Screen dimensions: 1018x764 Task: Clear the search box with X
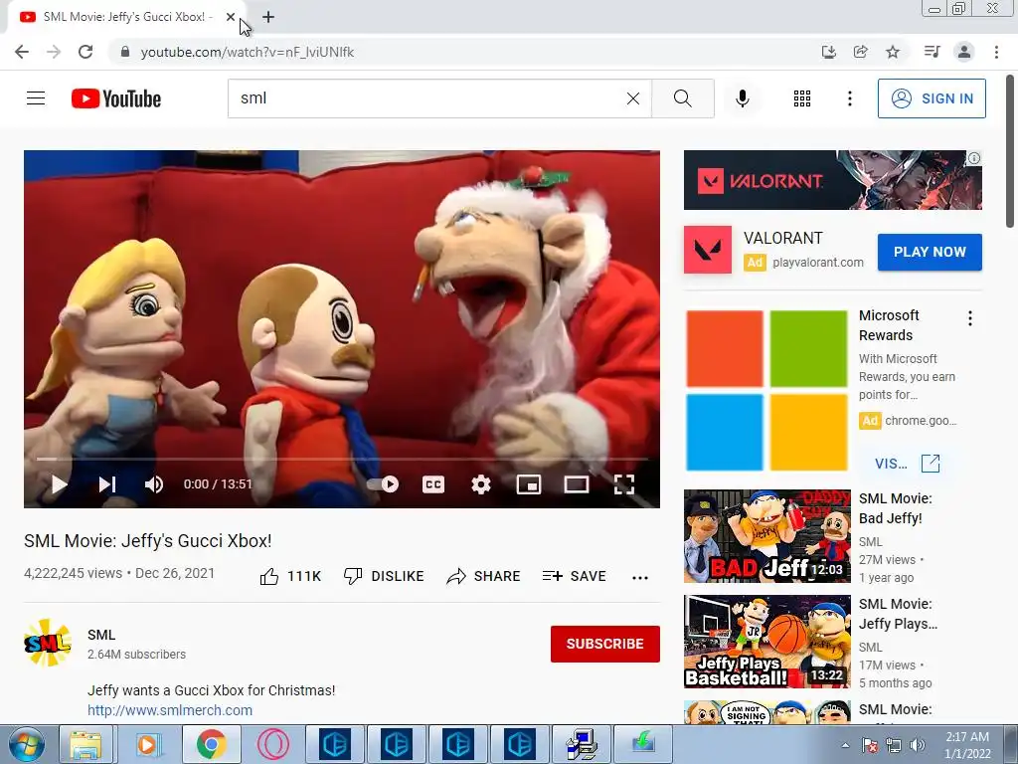click(x=633, y=98)
